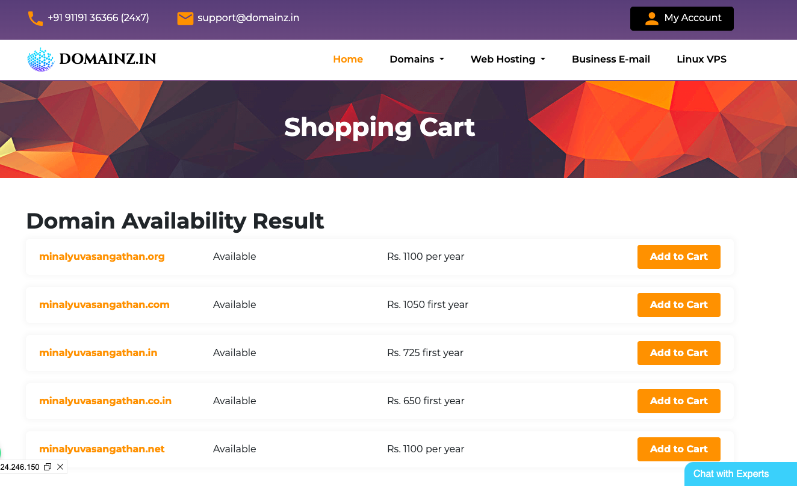The width and height of the screenshot is (797, 486).
Task: Add minalyuvasangathan.in to cart
Action: [678, 353]
